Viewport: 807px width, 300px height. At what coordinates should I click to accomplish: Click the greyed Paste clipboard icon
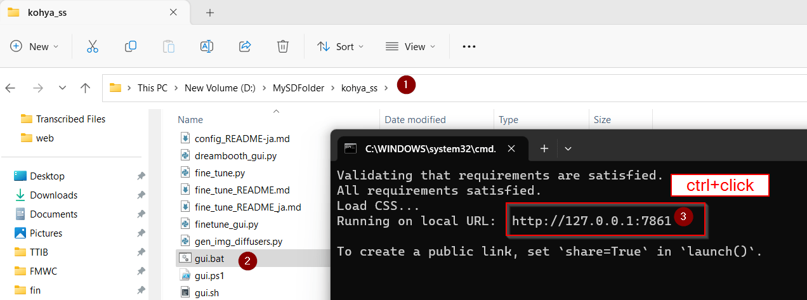(169, 46)
